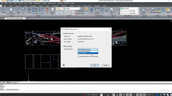Open the Format menu
Screen dimensions: 172x96
pos(20,3)
